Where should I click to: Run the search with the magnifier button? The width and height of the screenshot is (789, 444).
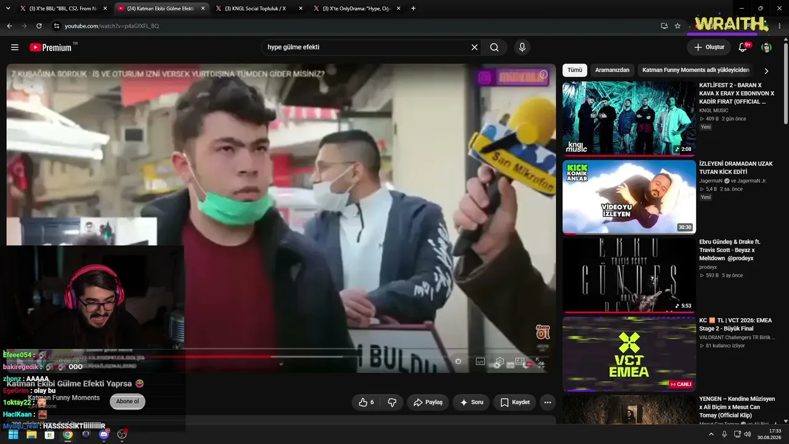click(x=494, y=47)
